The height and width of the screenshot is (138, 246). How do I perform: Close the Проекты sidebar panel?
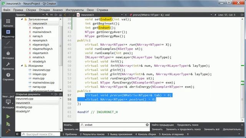click(x=60, y=15)
